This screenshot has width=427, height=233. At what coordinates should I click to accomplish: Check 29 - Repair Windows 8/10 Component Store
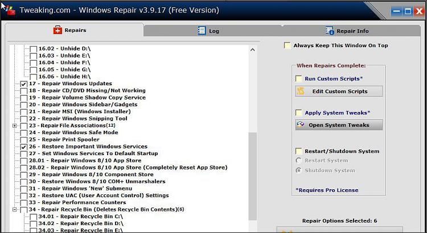[24, 175]
